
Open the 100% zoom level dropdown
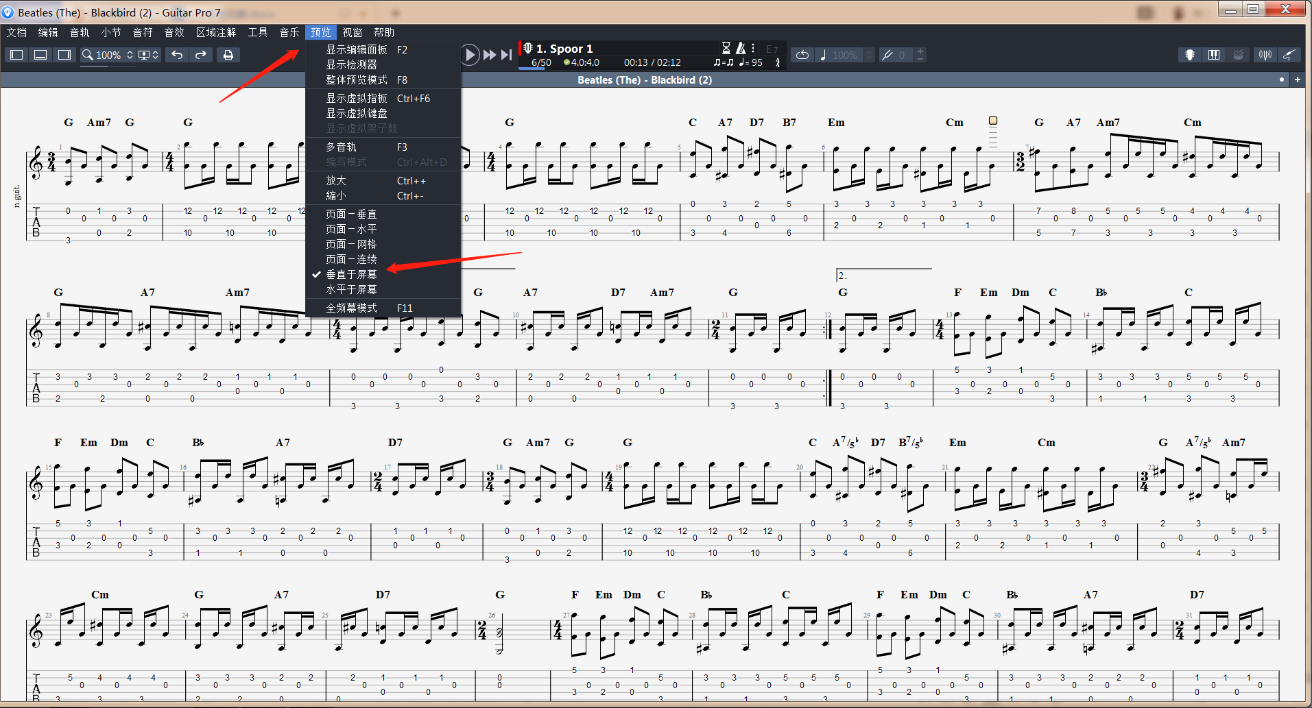[108, 55]
